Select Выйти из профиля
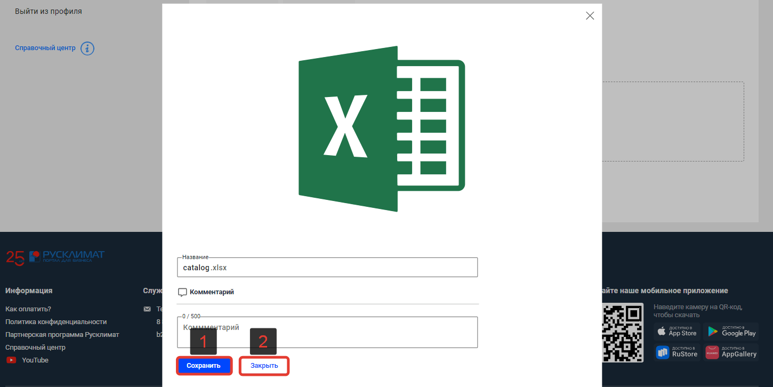The width and height of the screenshot is (773, 387). (49, 11)
